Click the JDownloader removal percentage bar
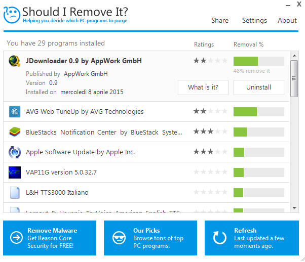The image size is (305, 262). point(259,61)
